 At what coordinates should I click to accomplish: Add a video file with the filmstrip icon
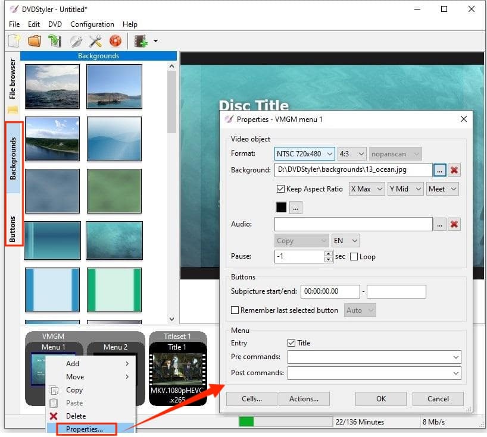click(x=142, y=40)
